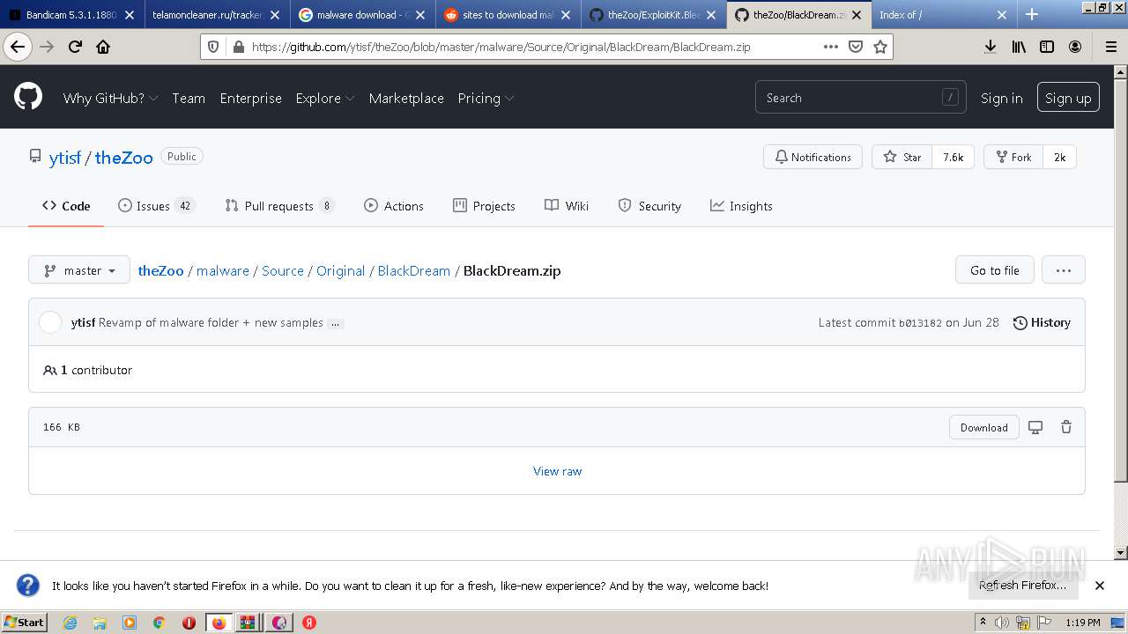
Task: Open Yandex browser from the taskbar
Action: [309, 623]
